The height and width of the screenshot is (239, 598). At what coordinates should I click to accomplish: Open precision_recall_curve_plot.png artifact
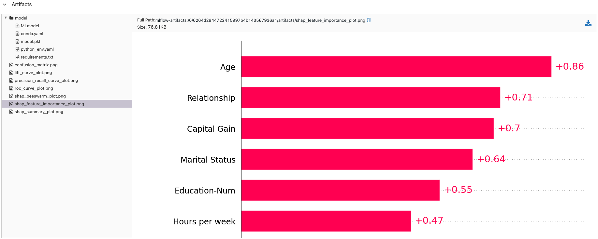[x=46, y=80]
